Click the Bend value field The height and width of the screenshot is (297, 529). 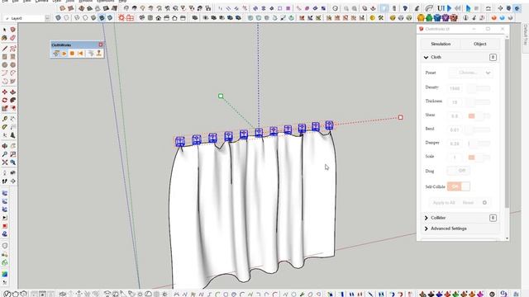[x=455, y=130]
